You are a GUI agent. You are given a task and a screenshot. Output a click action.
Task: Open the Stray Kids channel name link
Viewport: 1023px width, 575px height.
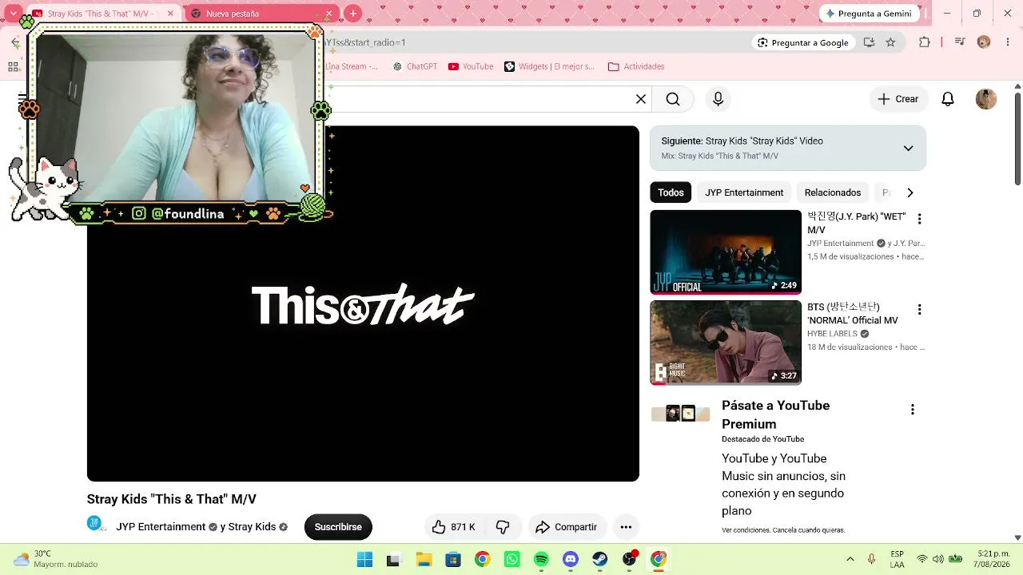(252, 527)
